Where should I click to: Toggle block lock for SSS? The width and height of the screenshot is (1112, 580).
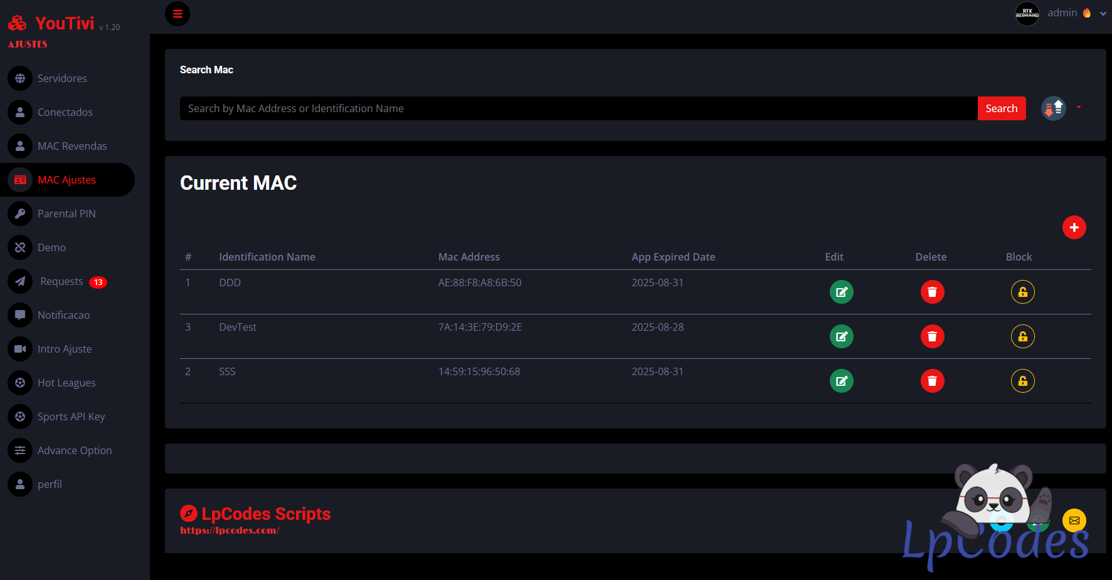pyautogui.click(x=1022, y=381)
